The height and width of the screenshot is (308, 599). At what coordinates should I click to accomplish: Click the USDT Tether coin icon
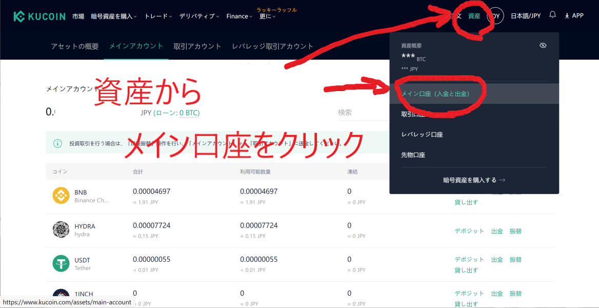(x=61, y=263)
